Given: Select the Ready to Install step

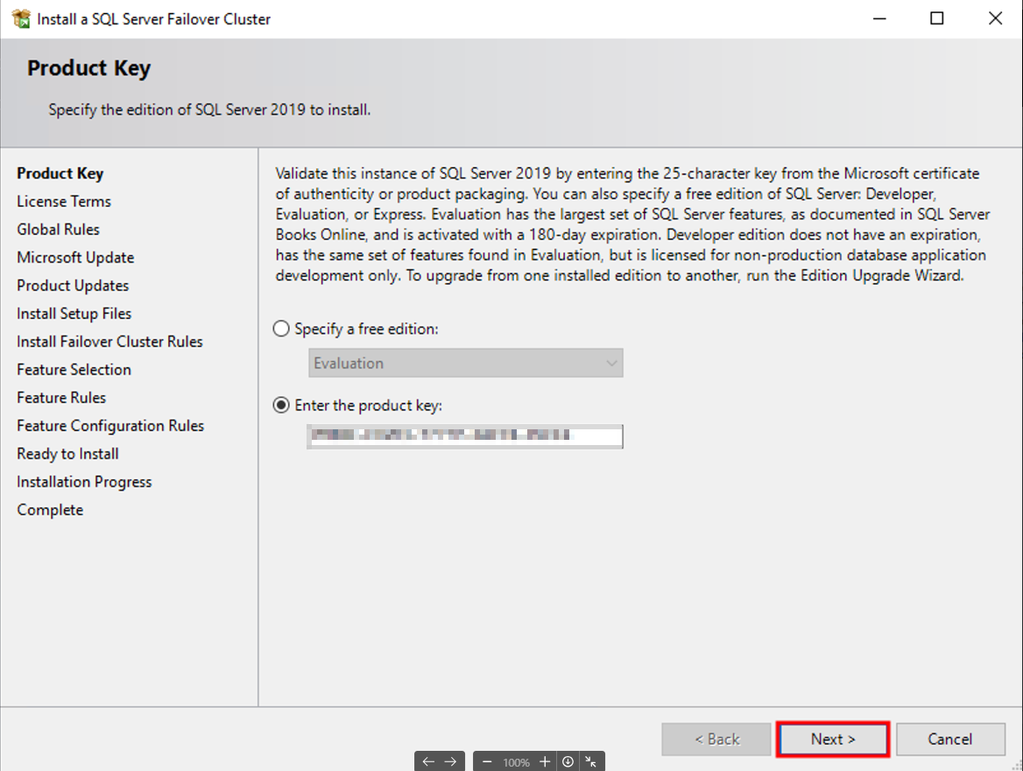Looking at the screenshot, I should point(67,454).
